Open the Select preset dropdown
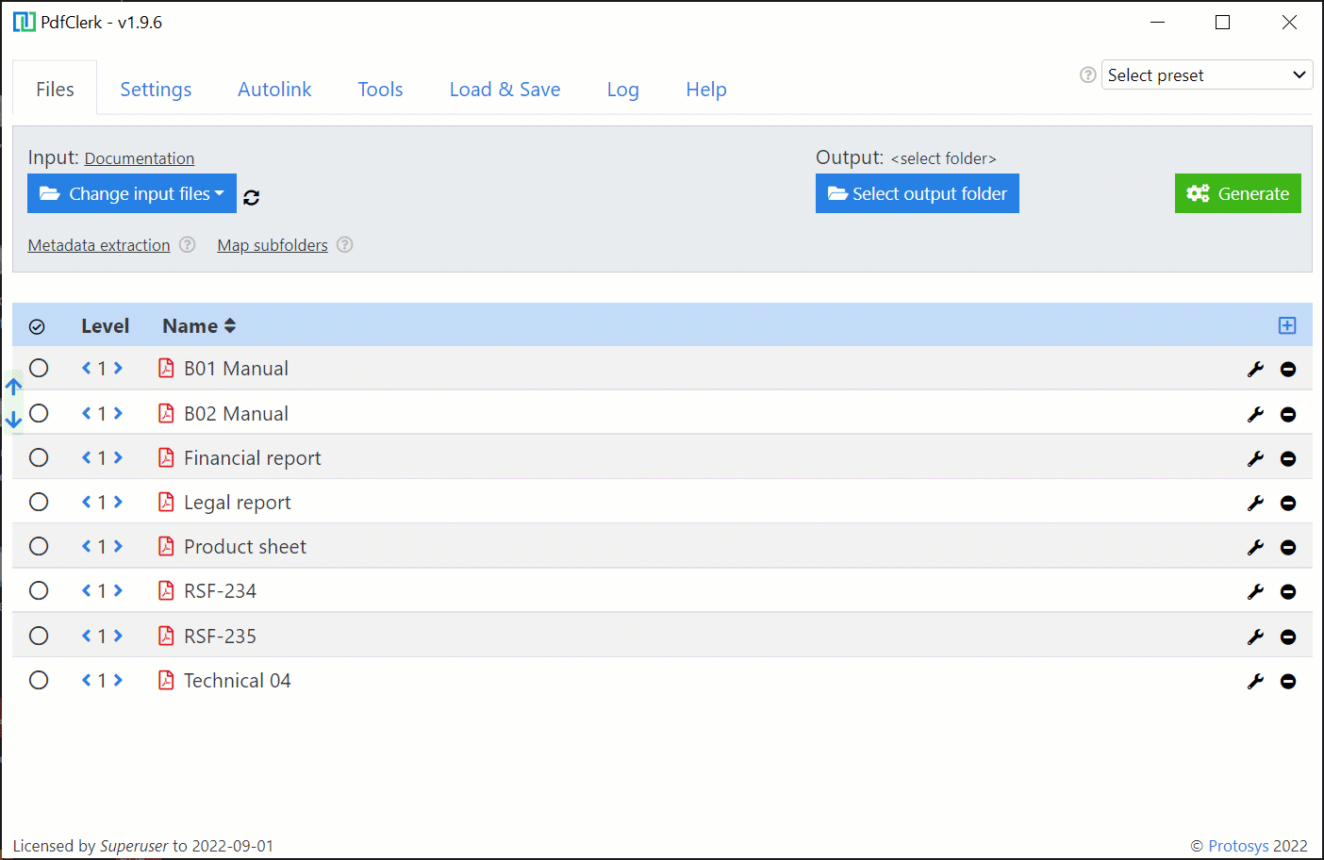The height and width of the screenshot is (860, 1324). pos(1207,74)
